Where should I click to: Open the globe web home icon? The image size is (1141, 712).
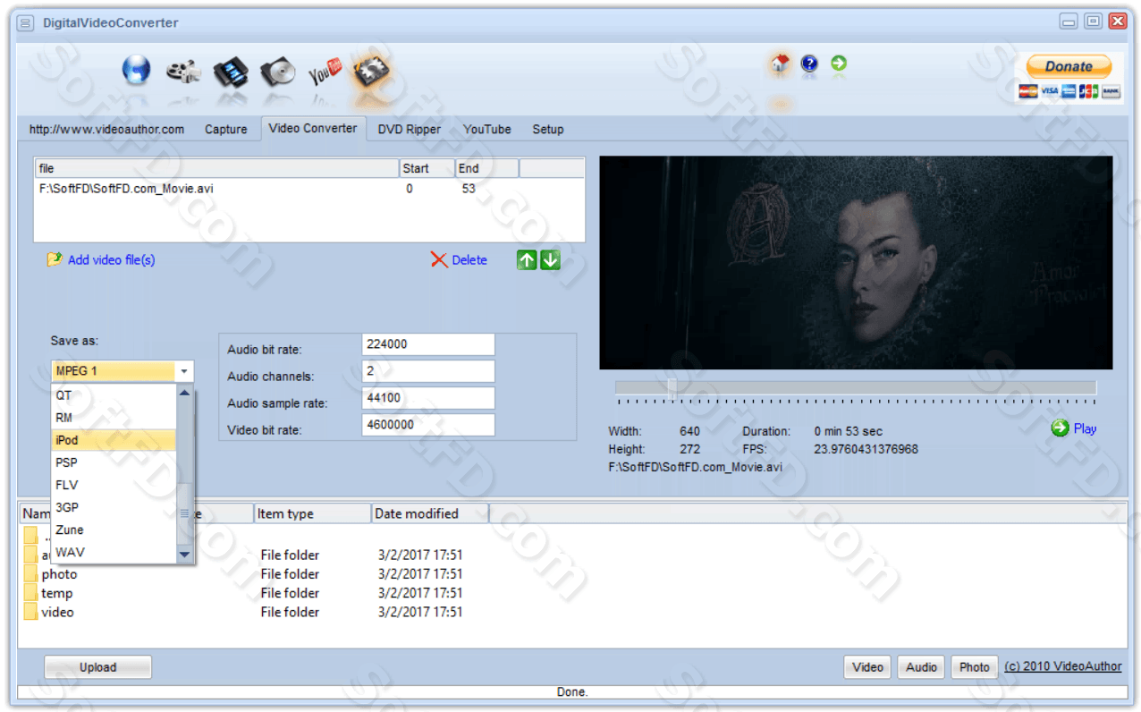click(136, 69)
